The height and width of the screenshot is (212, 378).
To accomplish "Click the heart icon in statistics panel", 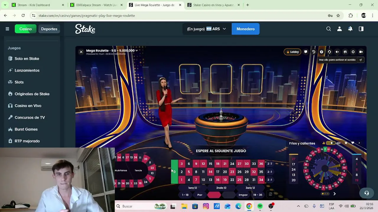I will pyautogui.click(x=353, y=143).
